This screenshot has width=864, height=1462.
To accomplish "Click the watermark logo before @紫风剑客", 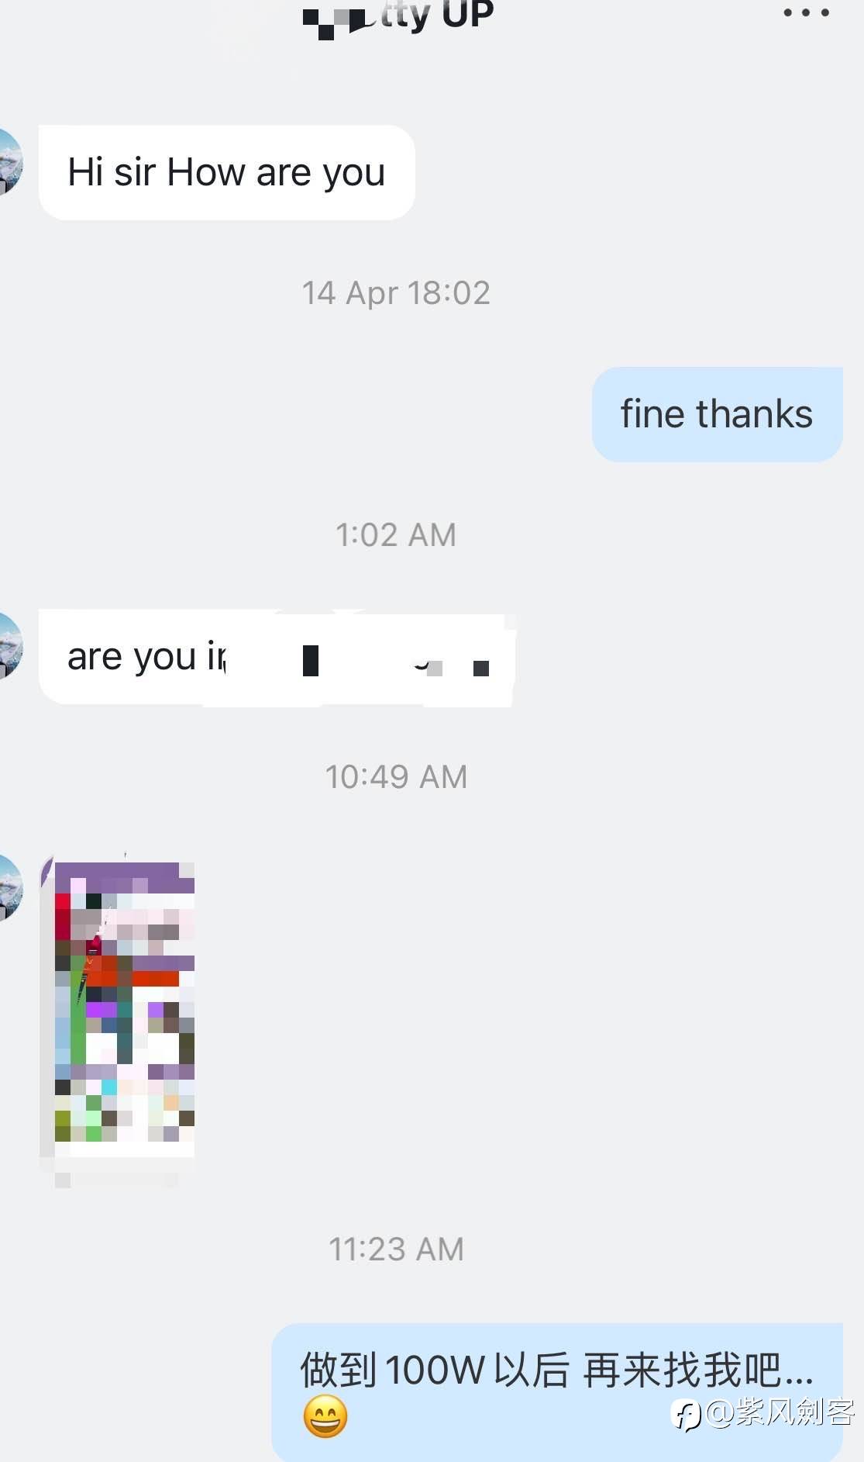I will tap(687, 1414).
